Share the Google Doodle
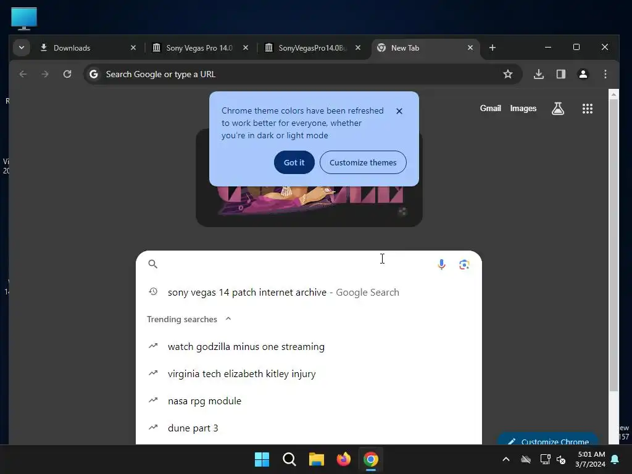 (x=402, y=212)
